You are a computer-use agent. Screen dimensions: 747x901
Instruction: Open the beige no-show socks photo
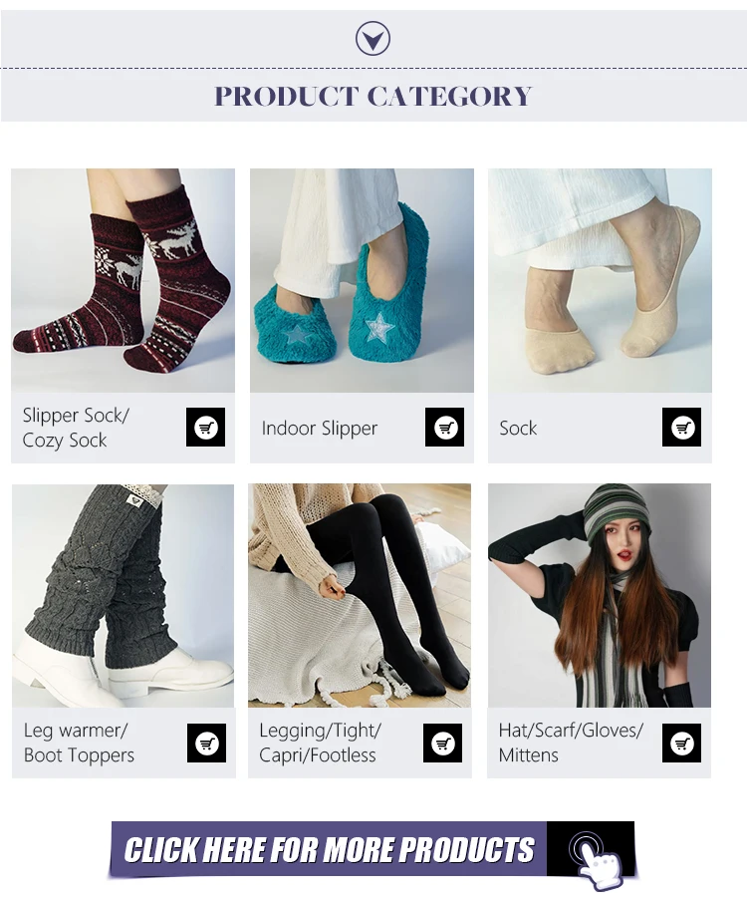tap(600, 280)
